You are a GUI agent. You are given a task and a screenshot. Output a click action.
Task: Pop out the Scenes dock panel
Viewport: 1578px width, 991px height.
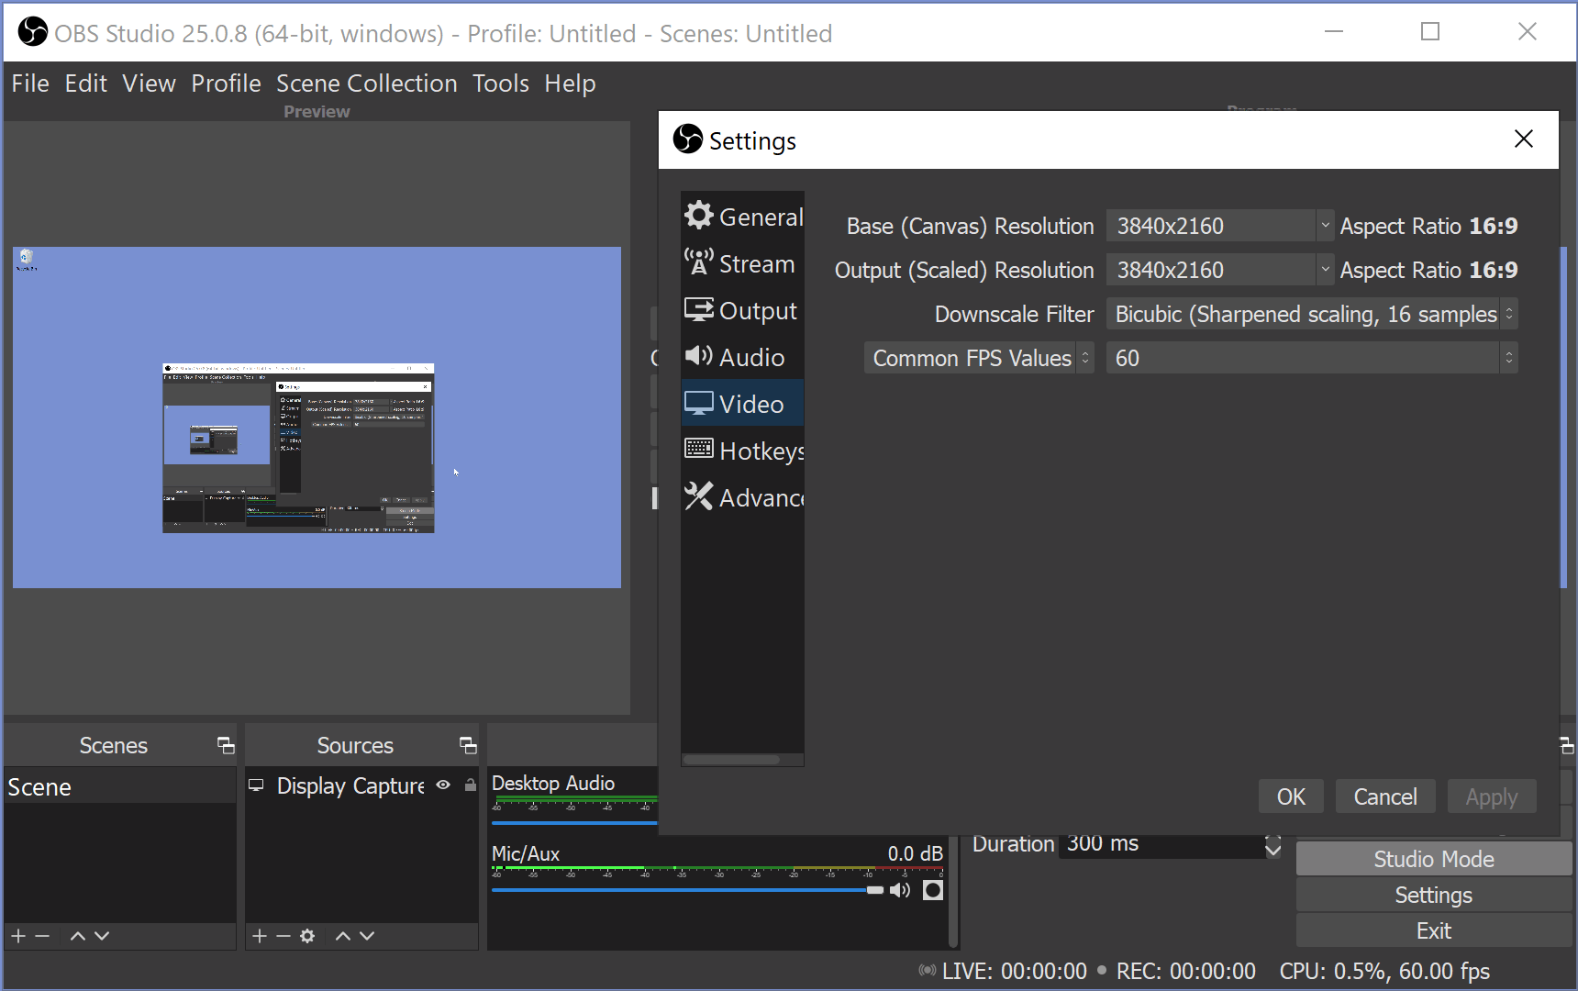point(226,745)
